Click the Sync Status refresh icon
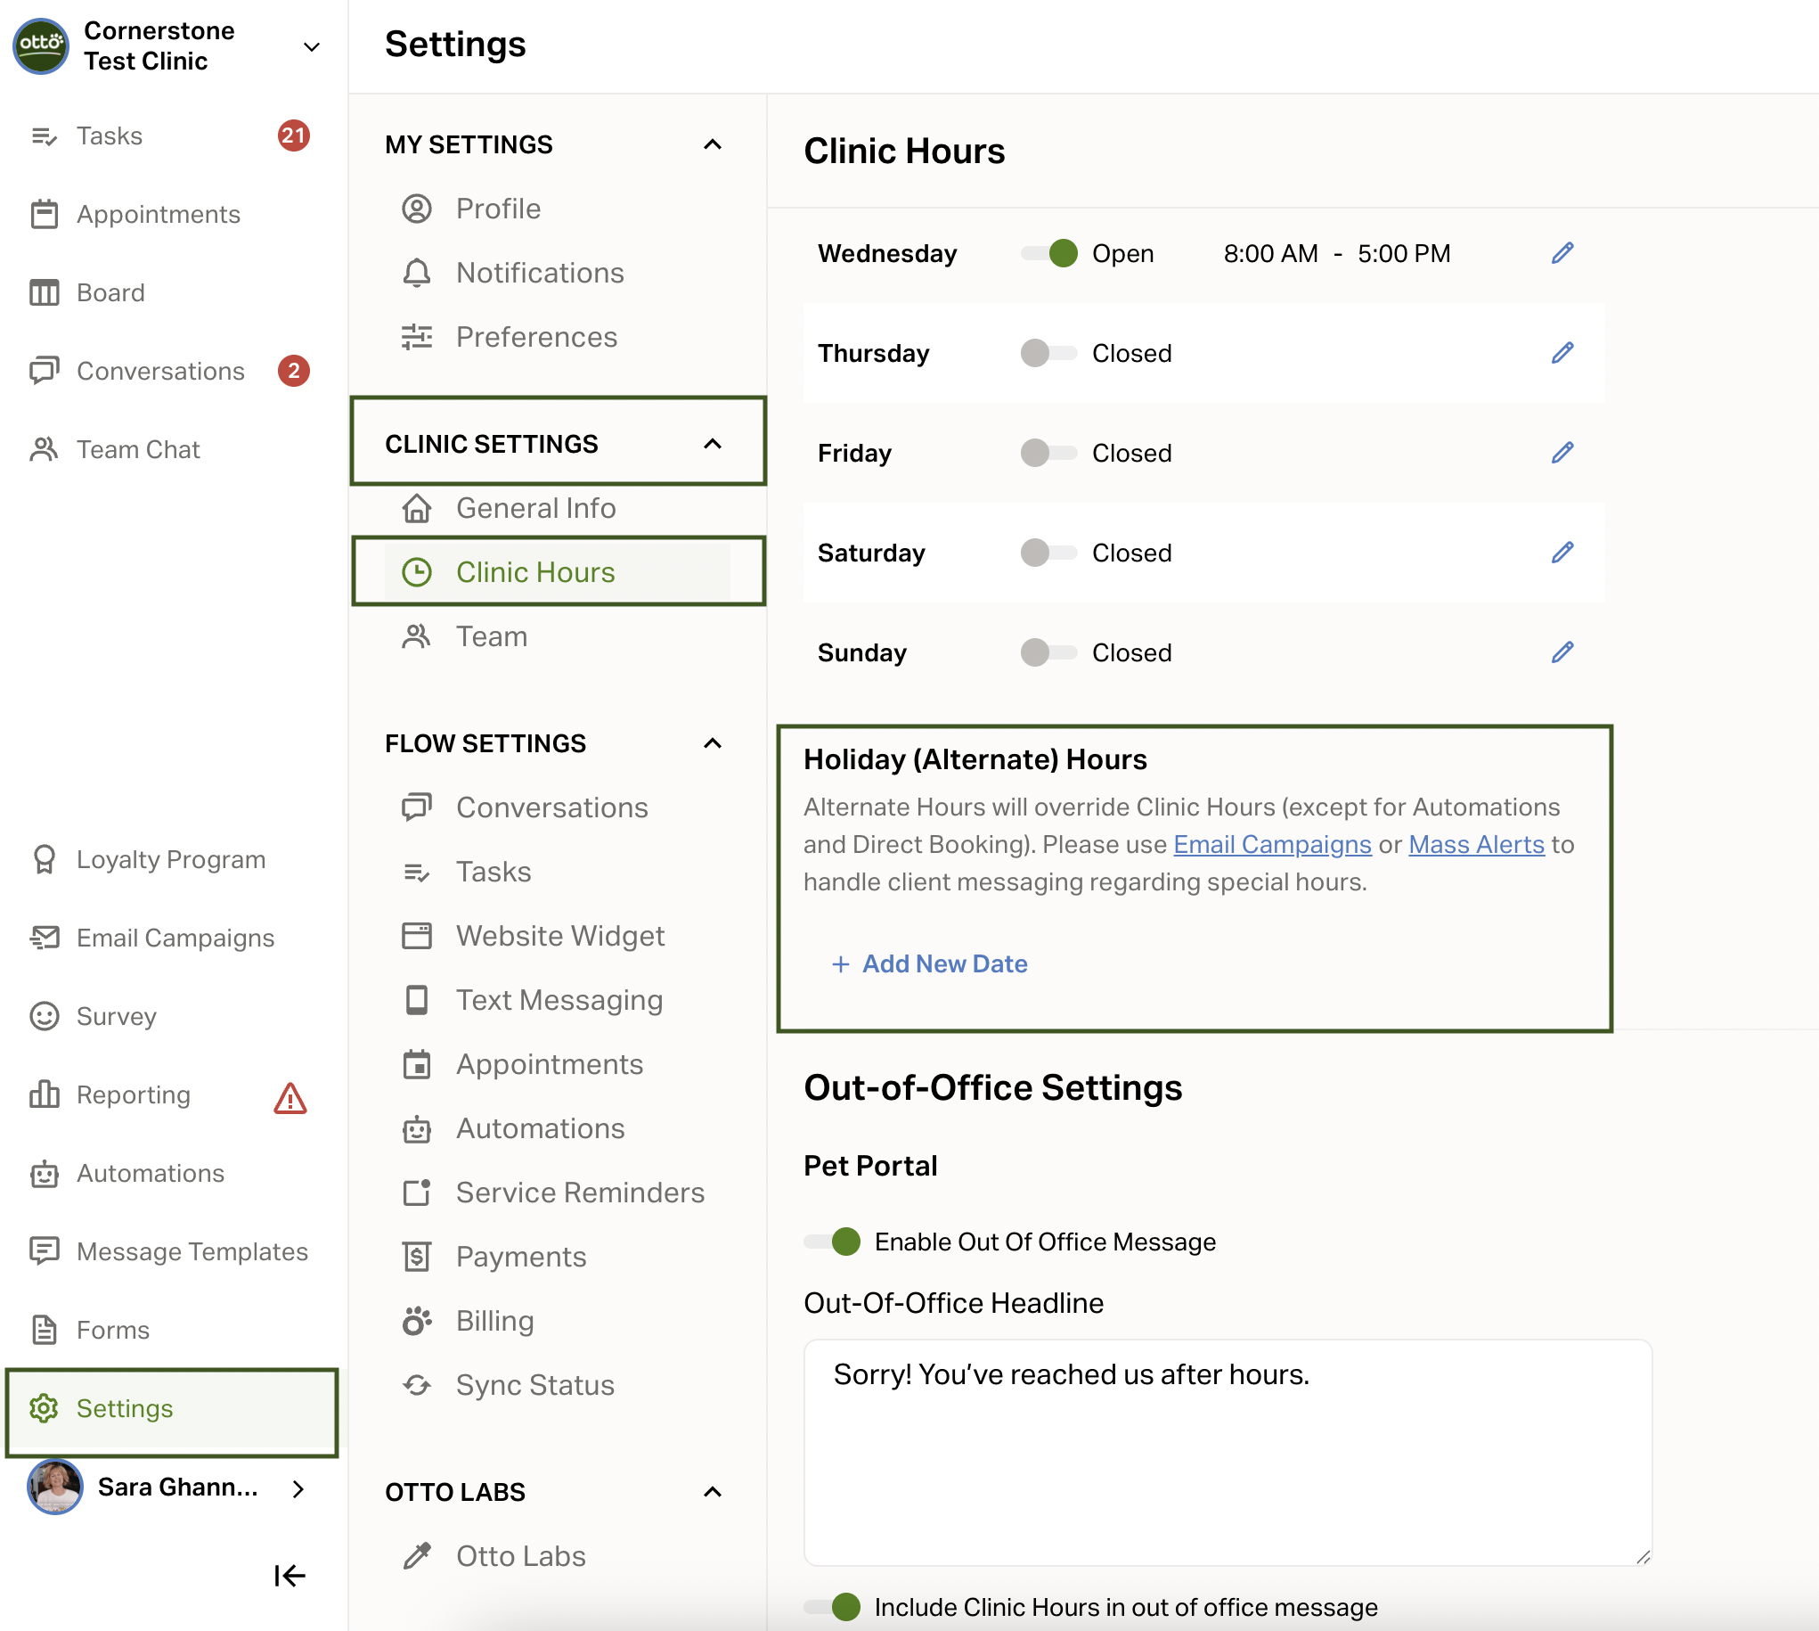 tap(417, 1384)
